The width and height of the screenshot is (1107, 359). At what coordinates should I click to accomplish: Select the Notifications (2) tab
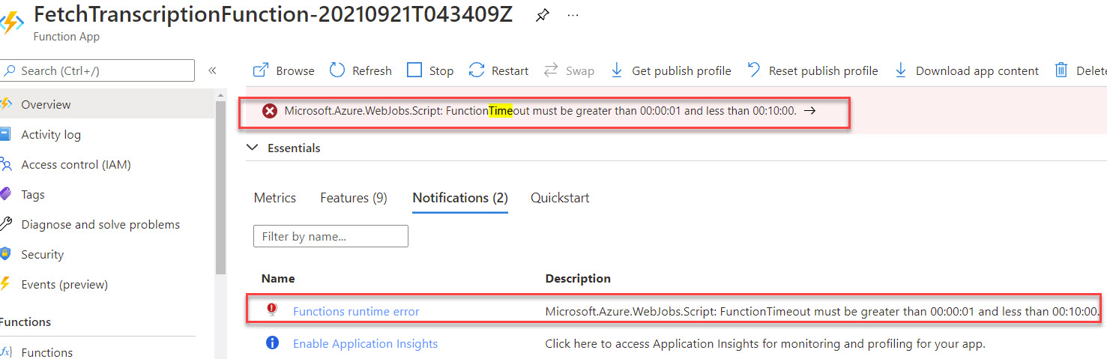[x=460, y=198]
